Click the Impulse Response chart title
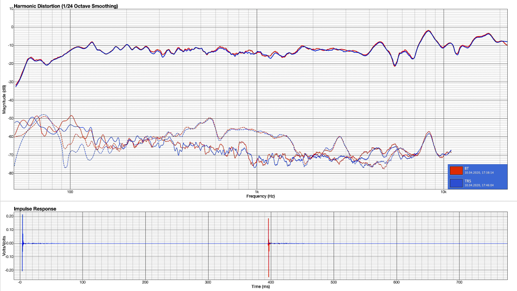Screen dimensions: 517x291 [35, 208]
